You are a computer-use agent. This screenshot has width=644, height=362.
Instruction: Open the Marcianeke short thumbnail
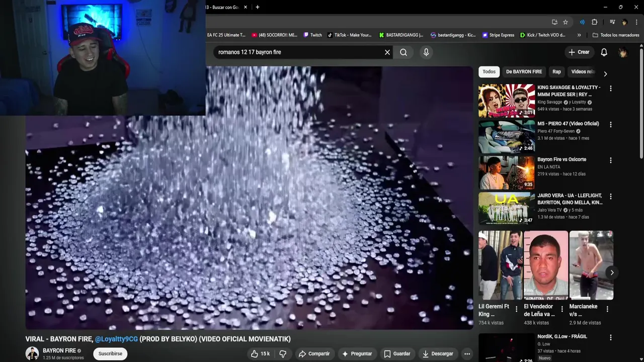tap(591, 265)
